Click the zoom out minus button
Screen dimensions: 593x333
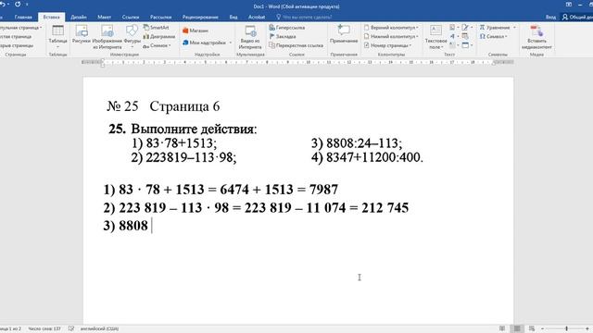[542, 329]
